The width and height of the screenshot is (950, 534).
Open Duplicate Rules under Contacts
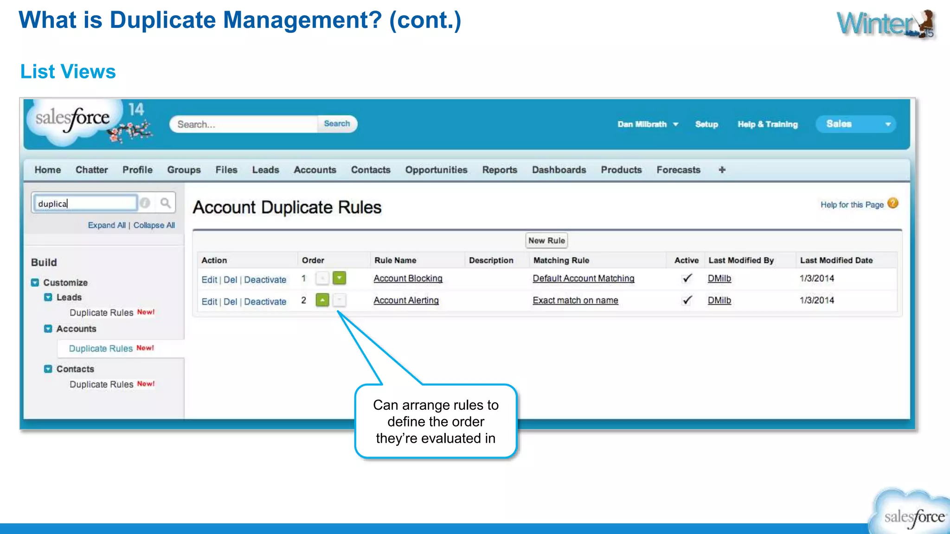click(x=101, y=384)
